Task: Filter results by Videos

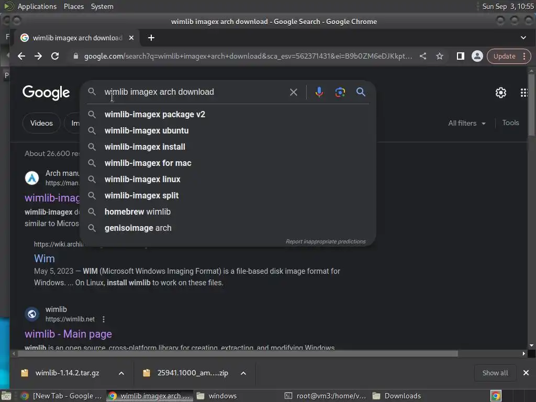Action: tap(41, 123)
